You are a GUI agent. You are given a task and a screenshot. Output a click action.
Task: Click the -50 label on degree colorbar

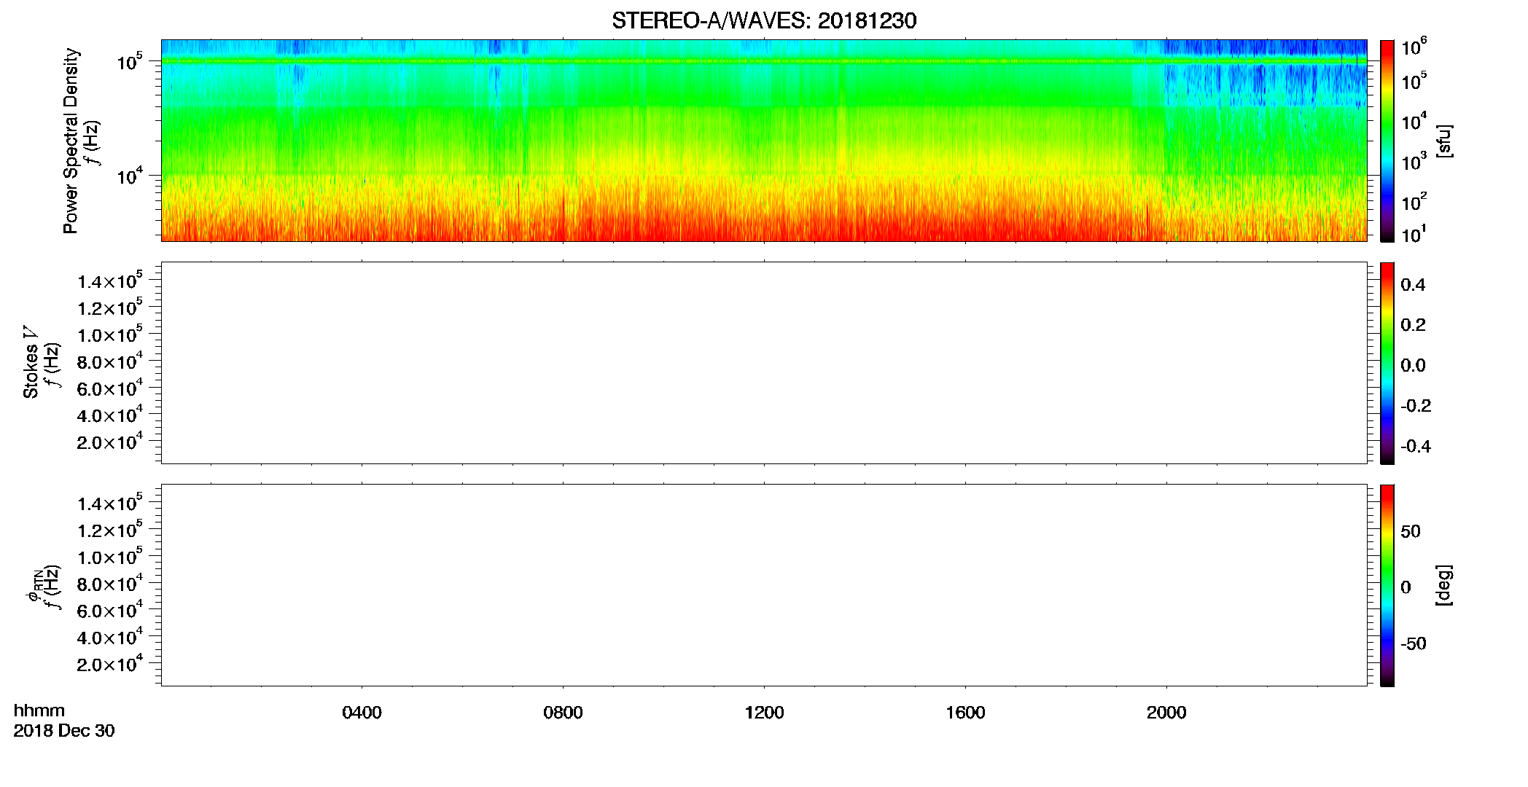(x=1414, y=643)
